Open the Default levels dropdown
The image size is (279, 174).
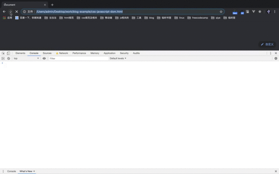point(118,58)
